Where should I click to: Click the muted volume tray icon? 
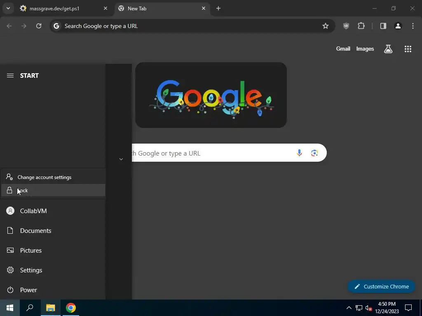[x=368, y=308]
